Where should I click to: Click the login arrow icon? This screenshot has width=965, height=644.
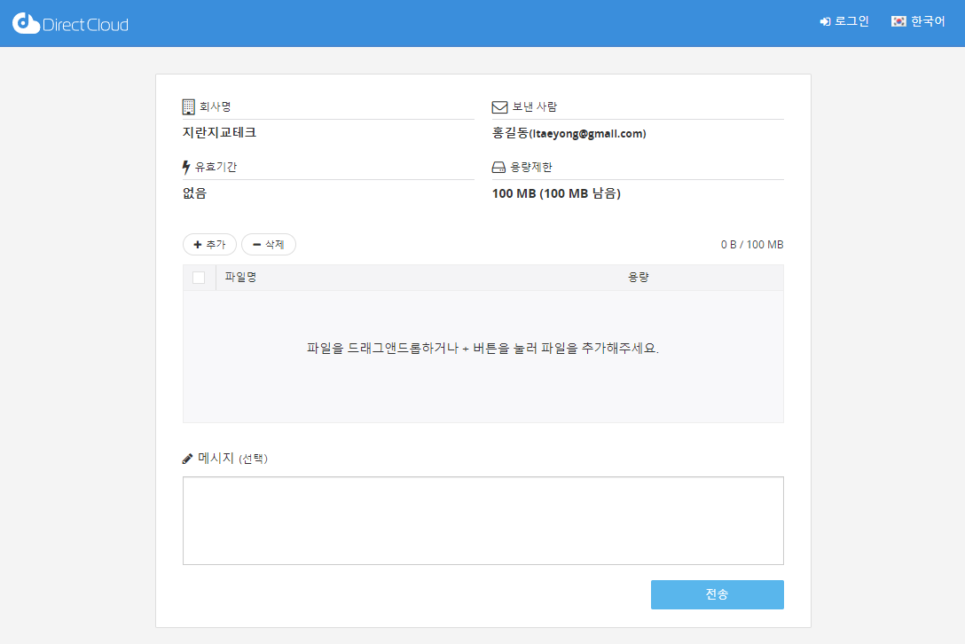pyautogui.click(x=825, y=21)
